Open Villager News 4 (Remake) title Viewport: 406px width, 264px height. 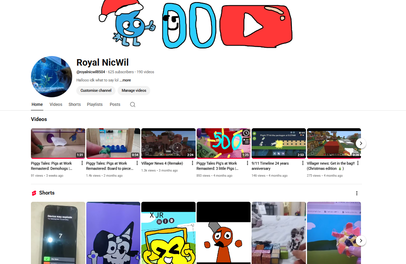pyautogui.click(x=162, y=163)
